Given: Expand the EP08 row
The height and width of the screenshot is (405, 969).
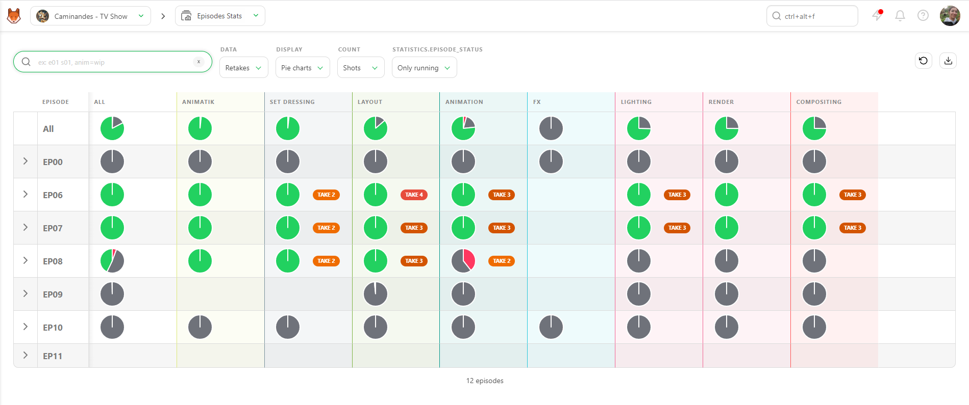Looking at the screenshot, I should (26, 260).
